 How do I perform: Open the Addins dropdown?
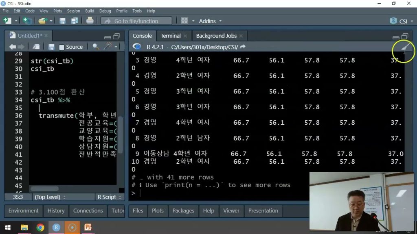[210, 21]
